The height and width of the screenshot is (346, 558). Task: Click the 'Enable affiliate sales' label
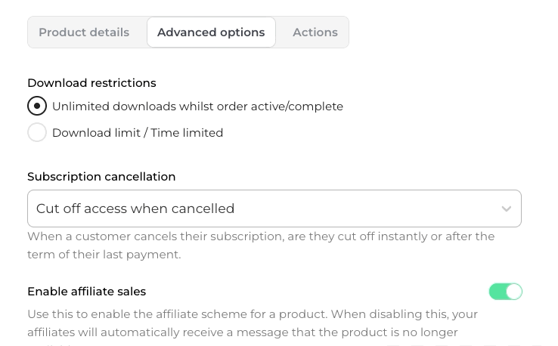(86, 292)
